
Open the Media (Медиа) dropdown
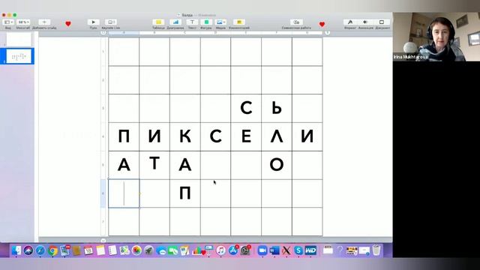(220, 22)
